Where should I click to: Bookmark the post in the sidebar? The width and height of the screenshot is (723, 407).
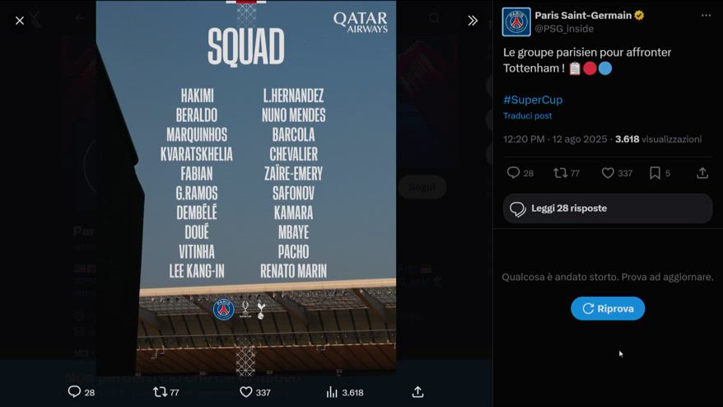(x=655, y=173)
